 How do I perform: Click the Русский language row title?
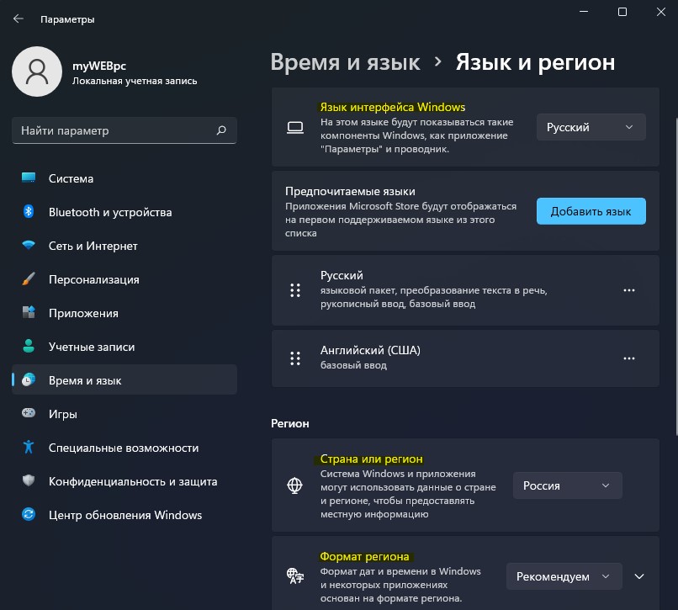(342, 275)
